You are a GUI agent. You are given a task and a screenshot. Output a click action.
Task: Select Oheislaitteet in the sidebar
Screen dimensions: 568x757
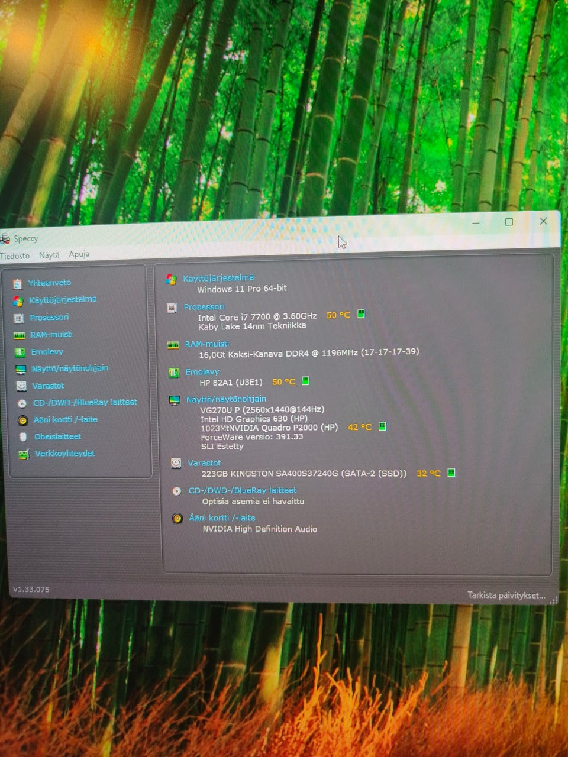(57, 436)
